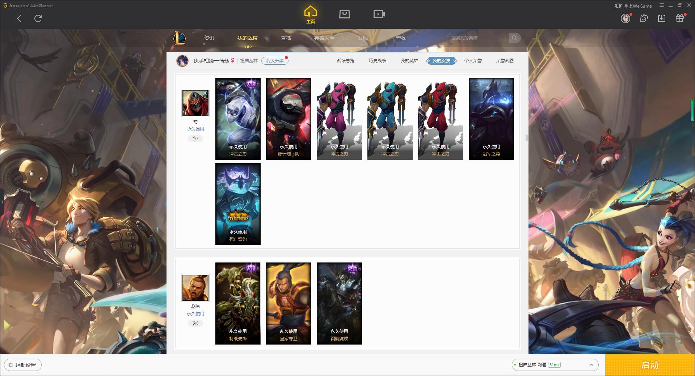The height and width of the screenshot is (376, 695).
Task: Select the 我的战绩 tab
Action: 248,38
